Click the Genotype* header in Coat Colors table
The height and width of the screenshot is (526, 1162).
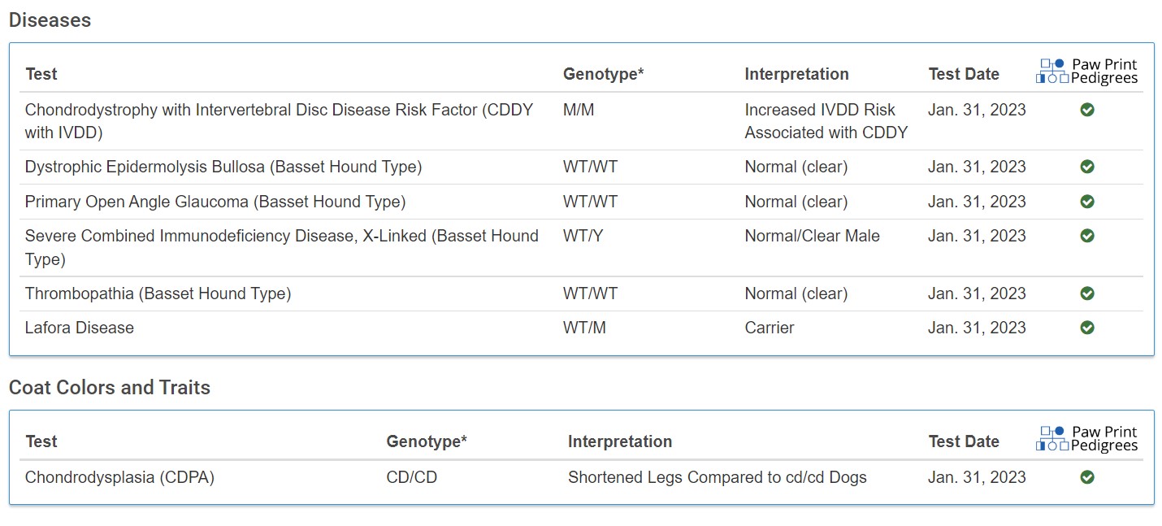coord(427,441)
